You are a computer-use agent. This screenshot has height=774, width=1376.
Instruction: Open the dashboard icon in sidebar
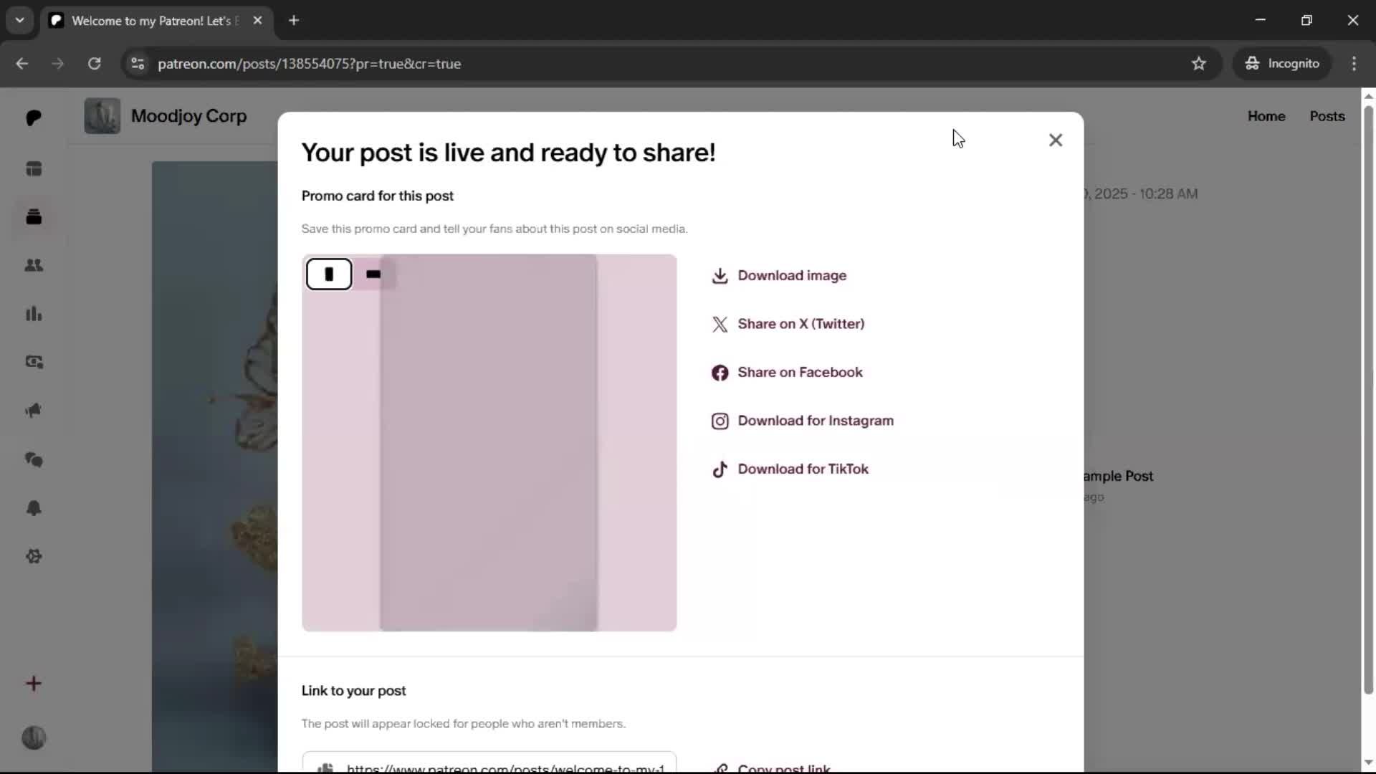pos(34,169)
